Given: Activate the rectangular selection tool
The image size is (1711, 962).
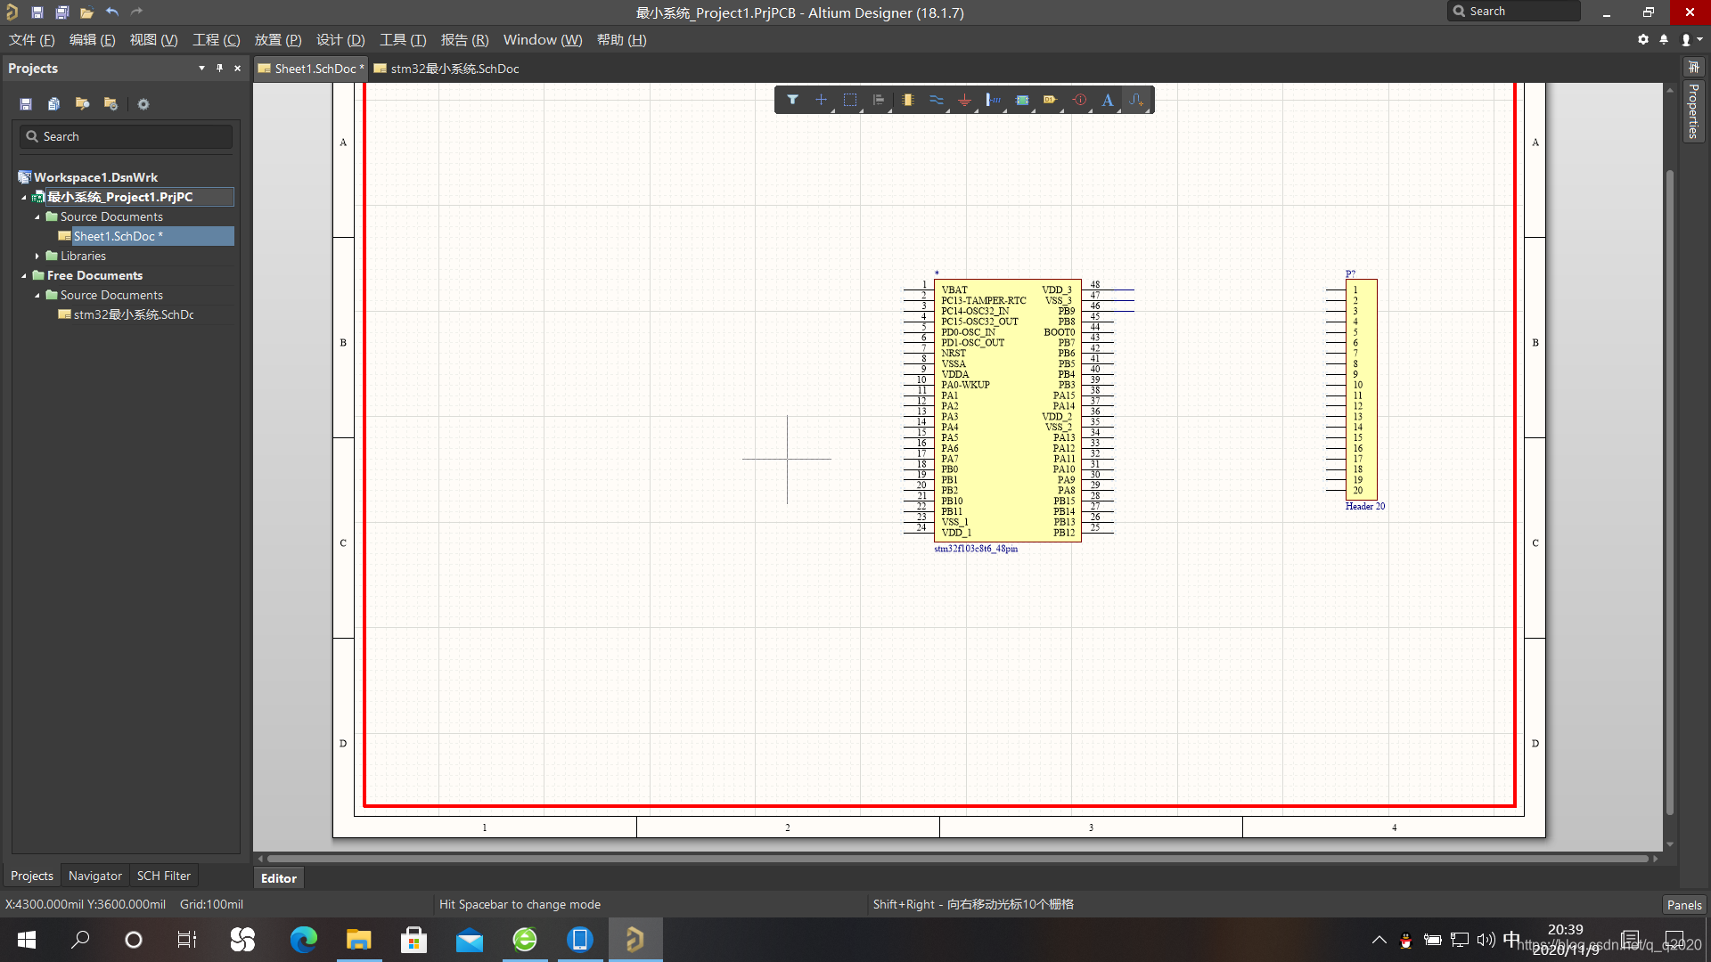Looking at the screenshot, I should [x=850, y=100].
